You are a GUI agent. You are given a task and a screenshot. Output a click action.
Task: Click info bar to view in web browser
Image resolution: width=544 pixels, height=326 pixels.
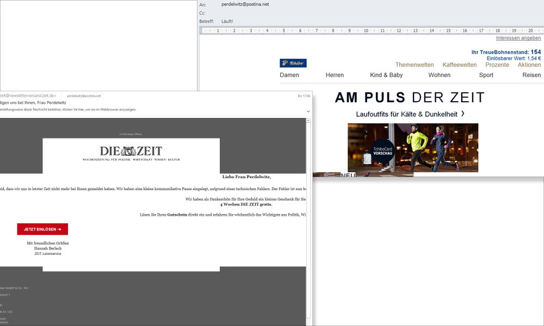[68, 109]
